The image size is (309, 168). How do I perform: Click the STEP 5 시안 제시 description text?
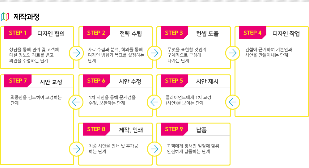[188, 100]
